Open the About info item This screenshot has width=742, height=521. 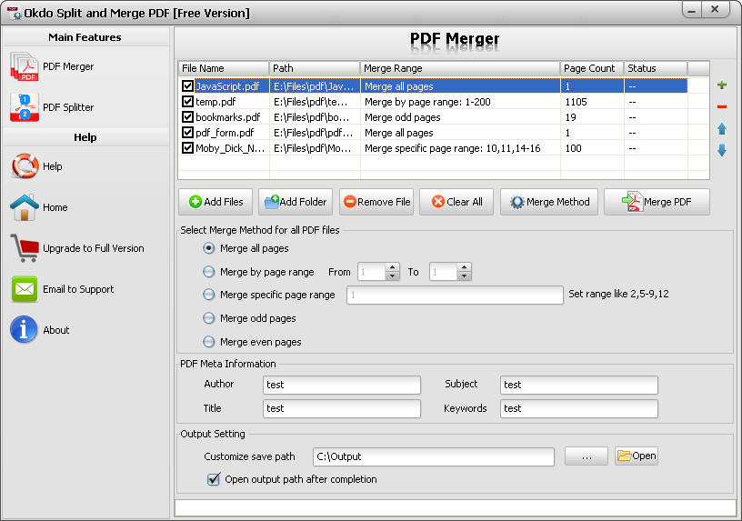point(40,330)
